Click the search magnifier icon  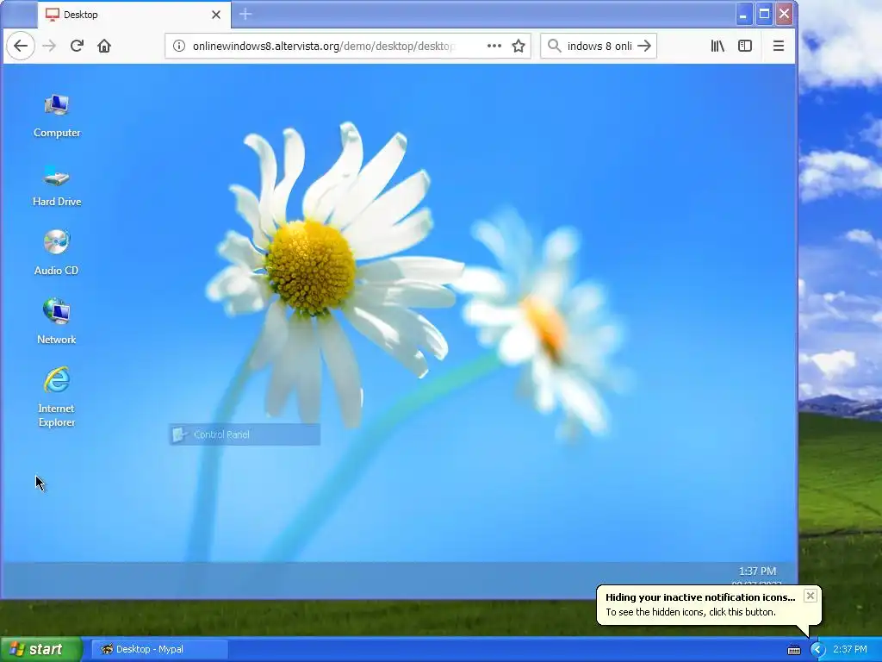tap(554, 47)
